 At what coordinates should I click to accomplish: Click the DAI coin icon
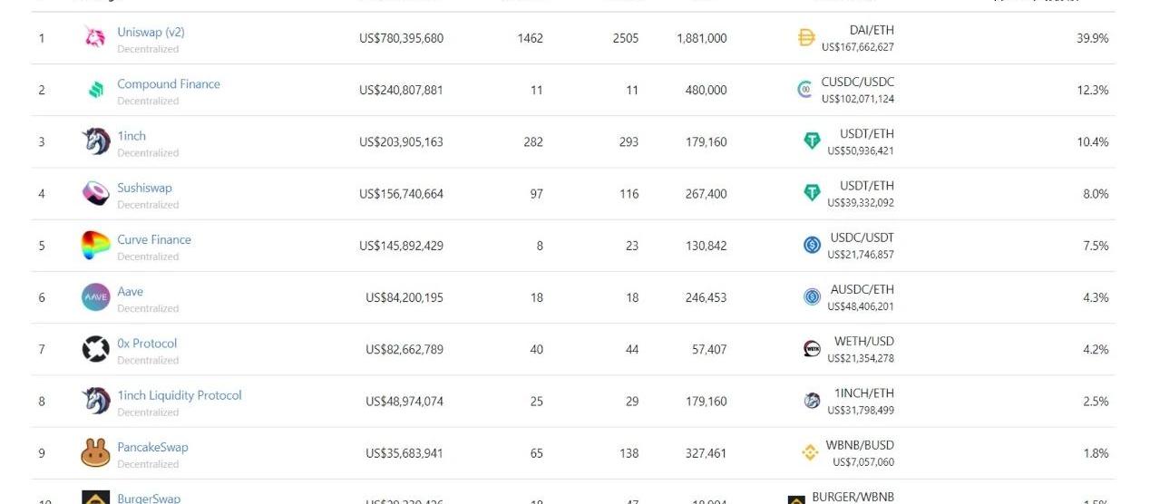coord(806,38)
